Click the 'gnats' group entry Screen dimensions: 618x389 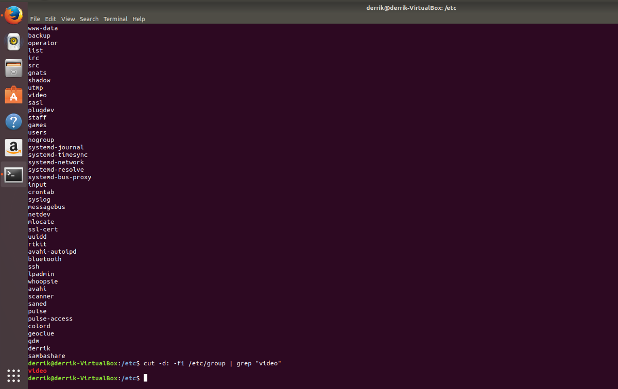point(38,73)
